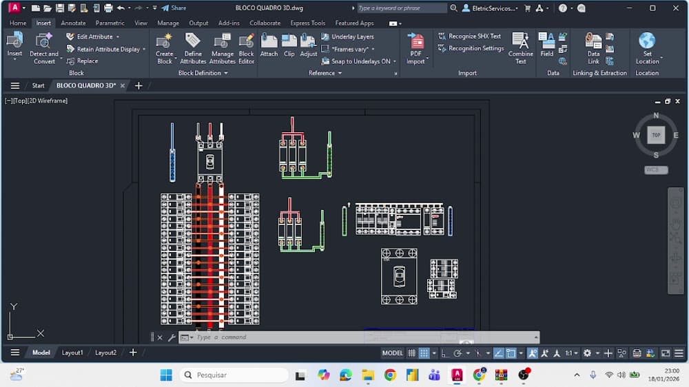Click the Clean Screen icon in status bar
689x387 pixels.
666,353
